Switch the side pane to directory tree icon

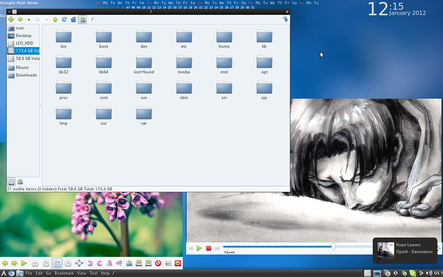[20, 182]
